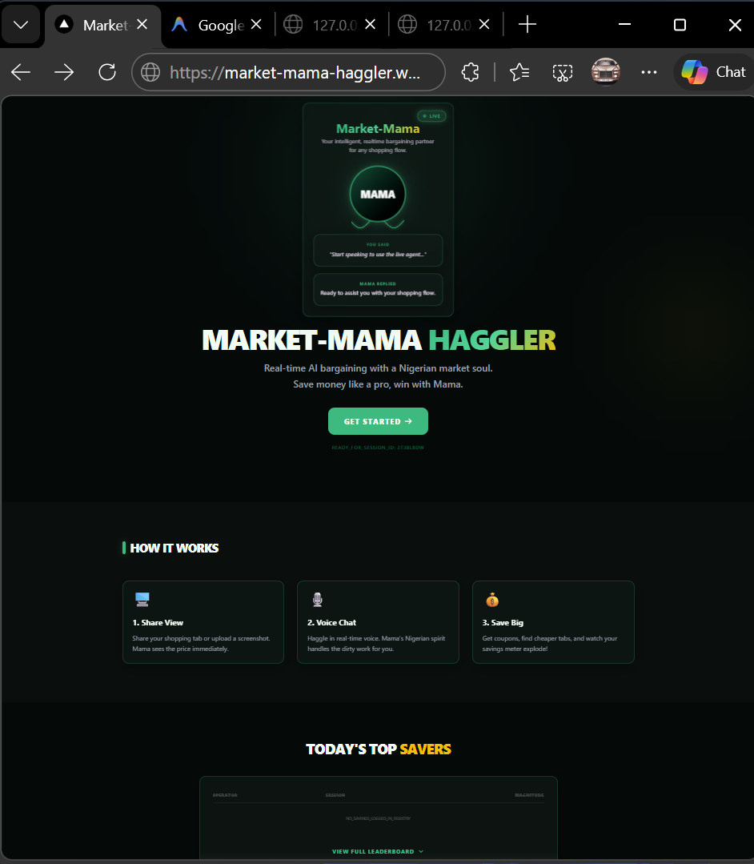Expand the tab search dropdown chevron
The image size is (754, 864).
pyautogui.click(x=21, y=25)
